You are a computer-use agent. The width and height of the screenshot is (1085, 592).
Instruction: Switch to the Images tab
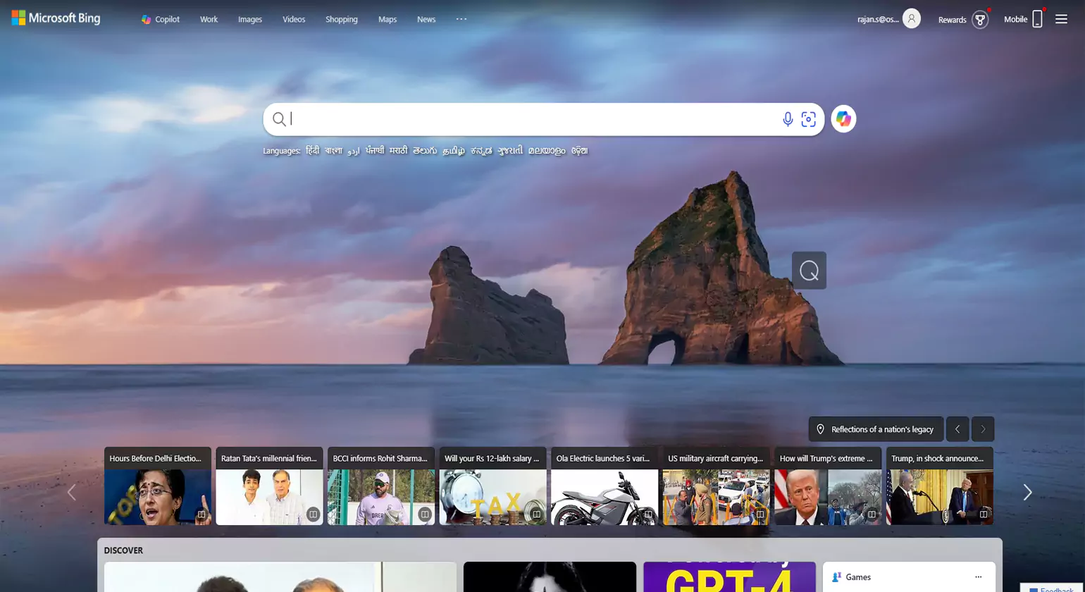click(250, 19)
